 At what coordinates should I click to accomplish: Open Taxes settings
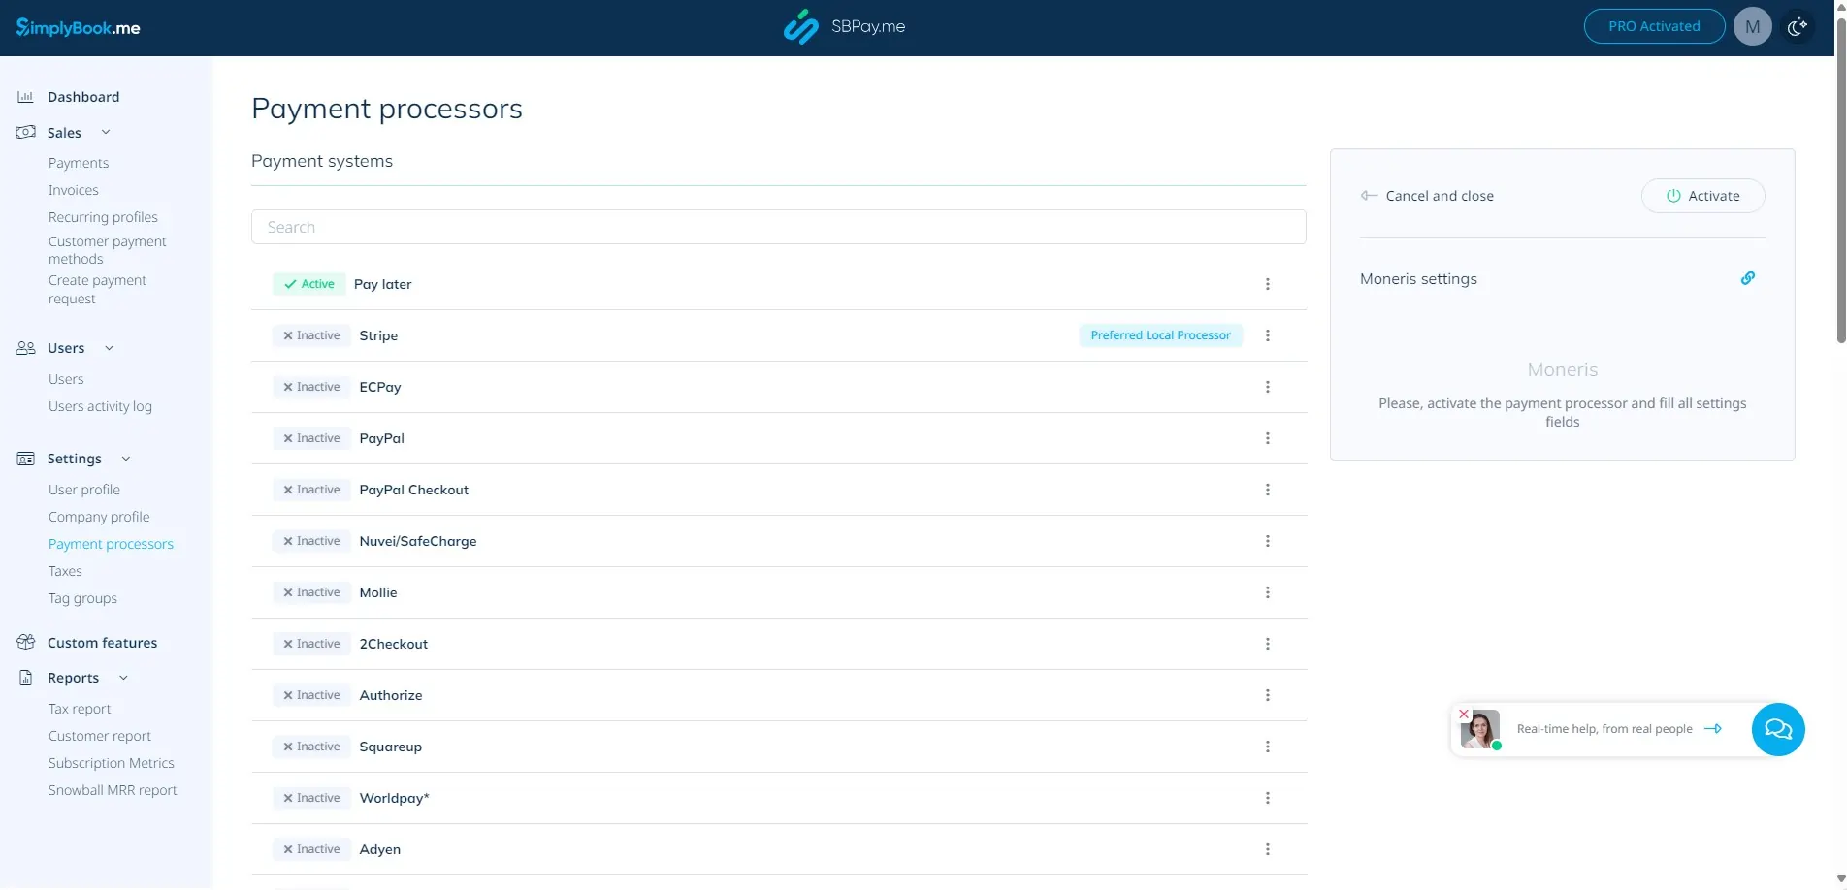pyautogui.click(x=65, y=571)
